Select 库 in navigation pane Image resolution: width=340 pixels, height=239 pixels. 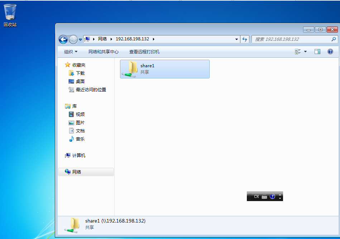click(x=75, y=106)
